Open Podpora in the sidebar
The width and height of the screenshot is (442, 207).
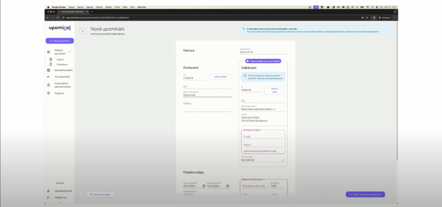pos(59,93)
